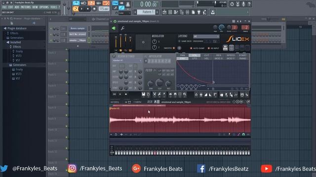Viewport: 316px width, 177px height.
Task: Click the main transport stop button
Action: [x=88, y=9]
